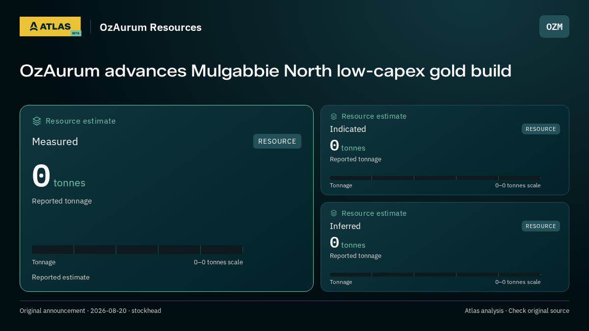Screen dimensions: 589x331
Task: Click the RESOURCE tag on Inferred card
Action: (x=541, y=226)
